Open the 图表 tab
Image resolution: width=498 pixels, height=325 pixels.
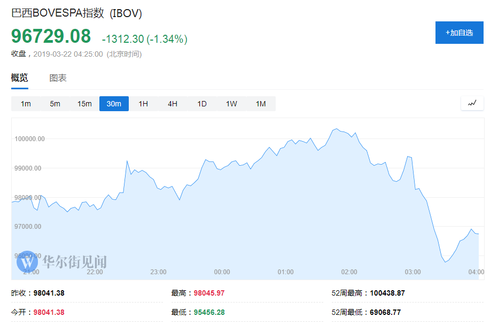pyautogui.click(x=58, y=78)
